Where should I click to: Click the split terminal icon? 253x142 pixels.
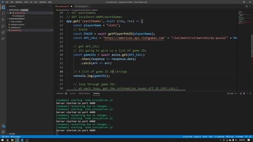tap(241, 93)
